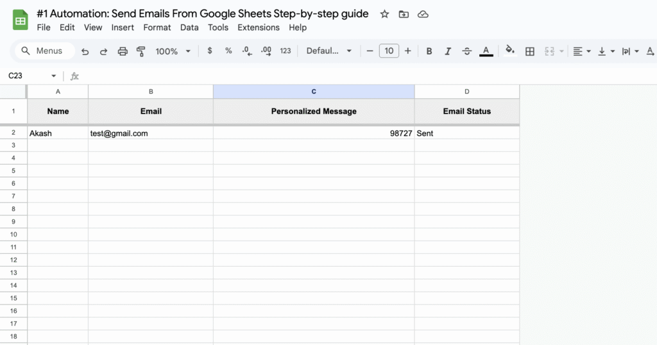Search the Menus box
This screenshot has height=345, width=657.
coord(46,51)
